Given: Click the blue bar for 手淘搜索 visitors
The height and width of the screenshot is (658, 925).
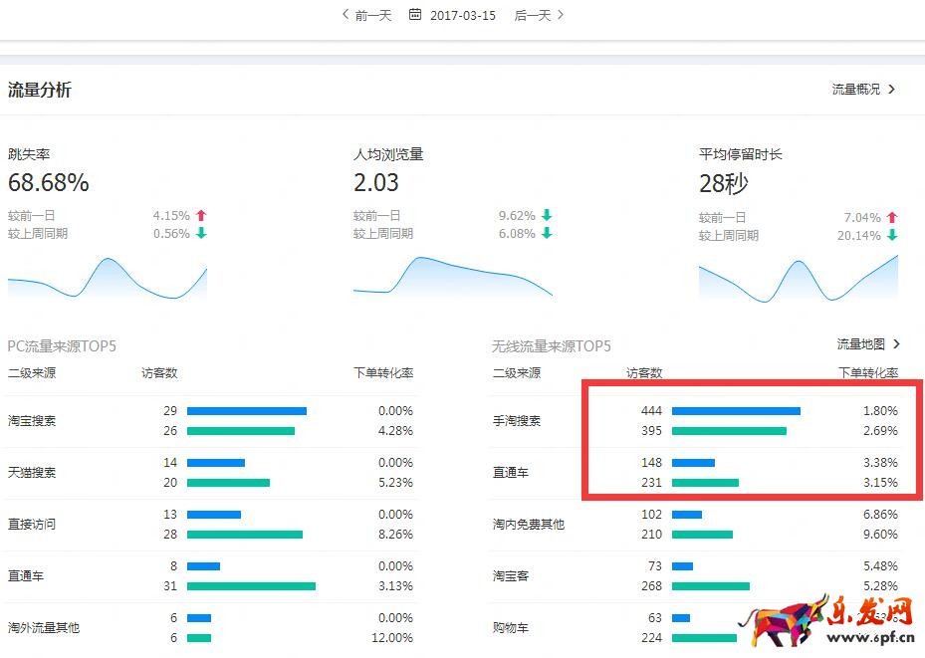Looking at the screenshot, I should click(736, 411).
